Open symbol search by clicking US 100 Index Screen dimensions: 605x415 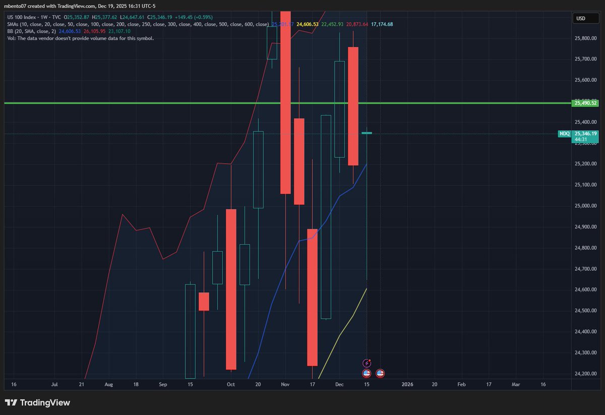coord(23,17)
